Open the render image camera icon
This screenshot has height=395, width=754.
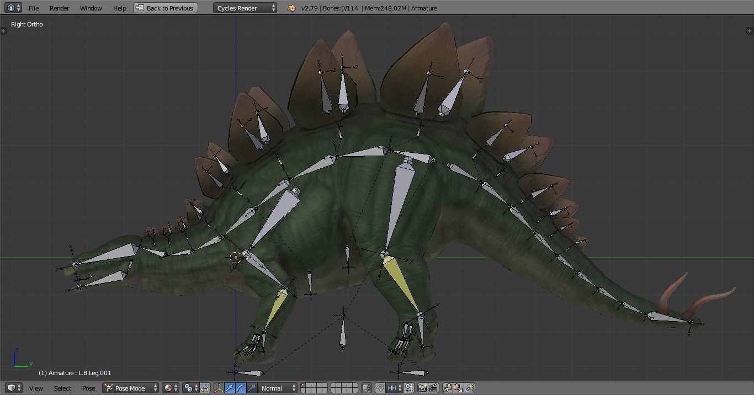coord(422,388)
